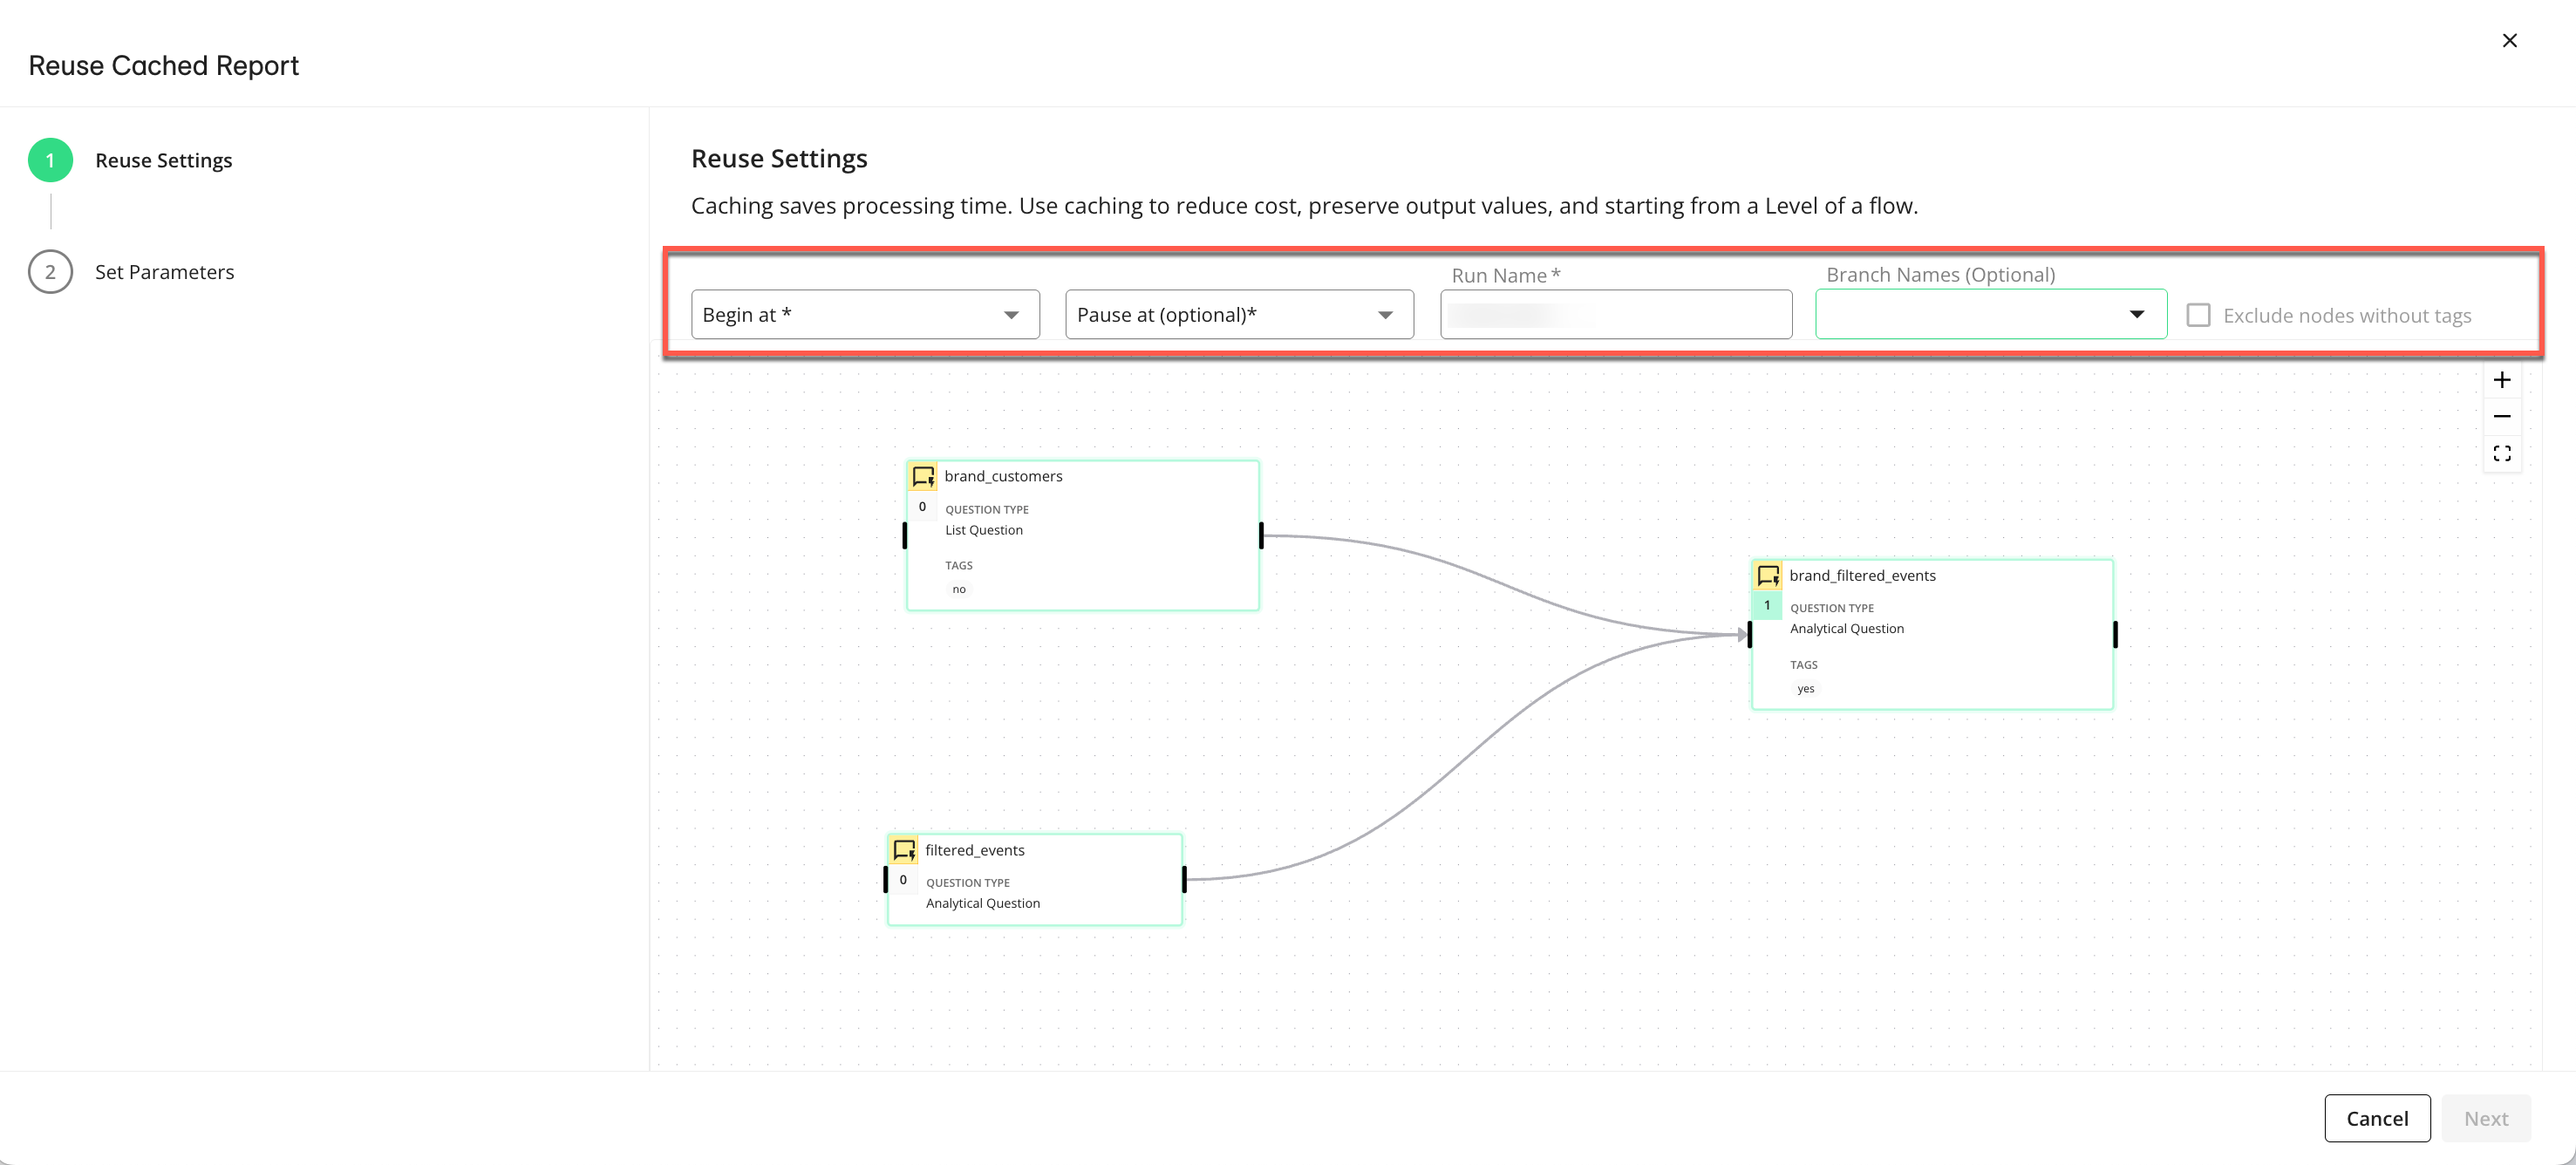
Task: Zoom in on the flow canvas
Action: point(2501,380)
